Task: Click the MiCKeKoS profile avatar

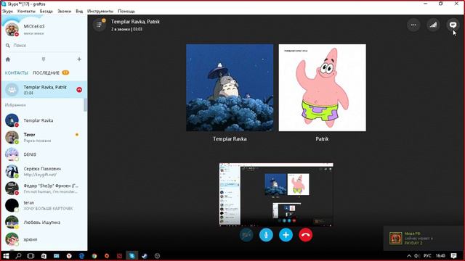Action: 12,30
